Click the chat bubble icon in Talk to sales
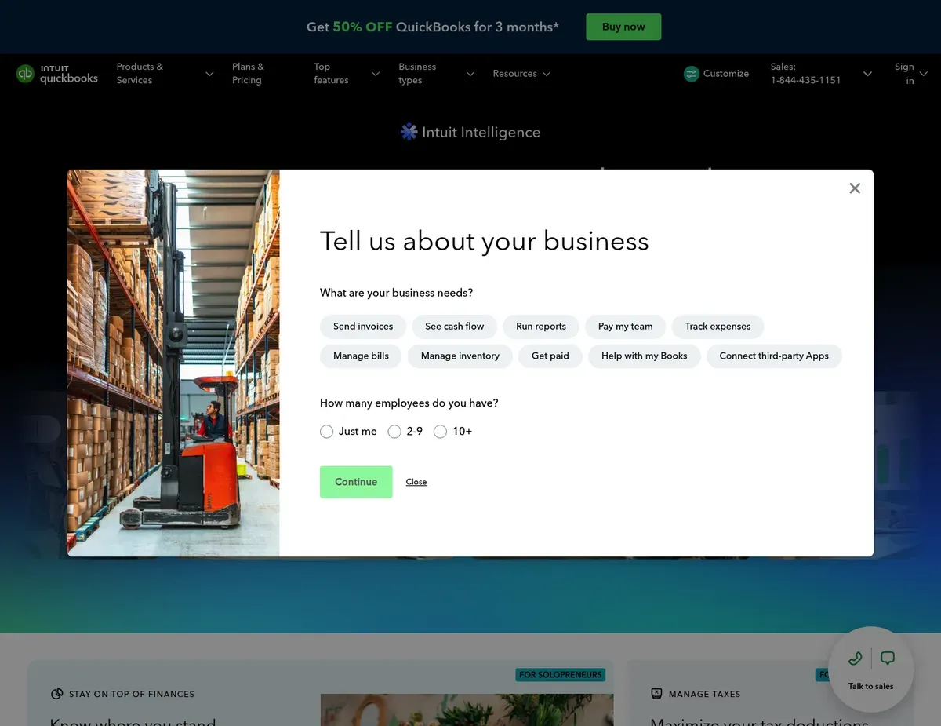Viewport: 941px width, 726px height. click(888, 658)
